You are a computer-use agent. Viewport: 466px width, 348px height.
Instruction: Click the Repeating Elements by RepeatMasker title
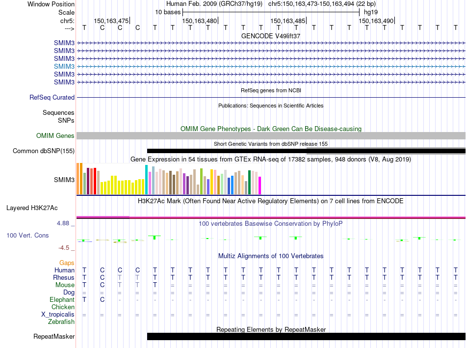(x=271, y=329)
